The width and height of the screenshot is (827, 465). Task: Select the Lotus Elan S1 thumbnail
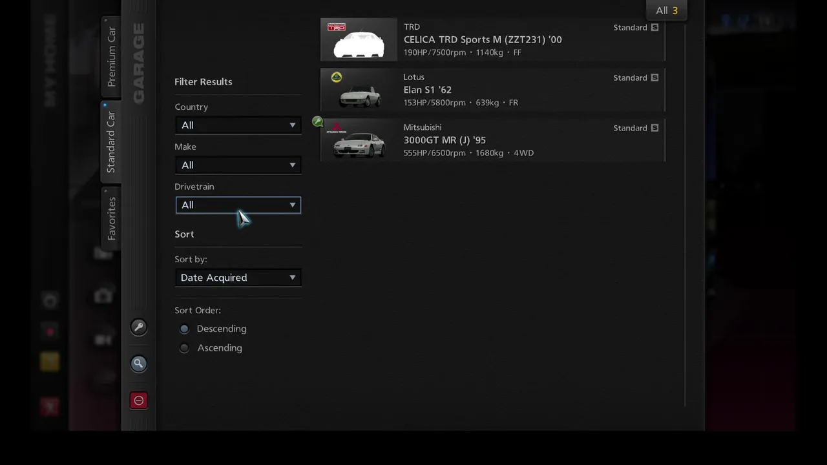point(359,90)
